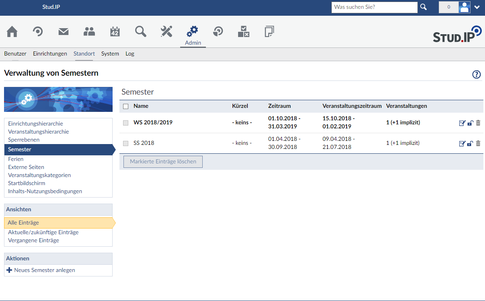Check the WS 2018/2019 row checkbox
Viewport: 485px width, 301px height.
pyautogui.click(x=126, y=123)
